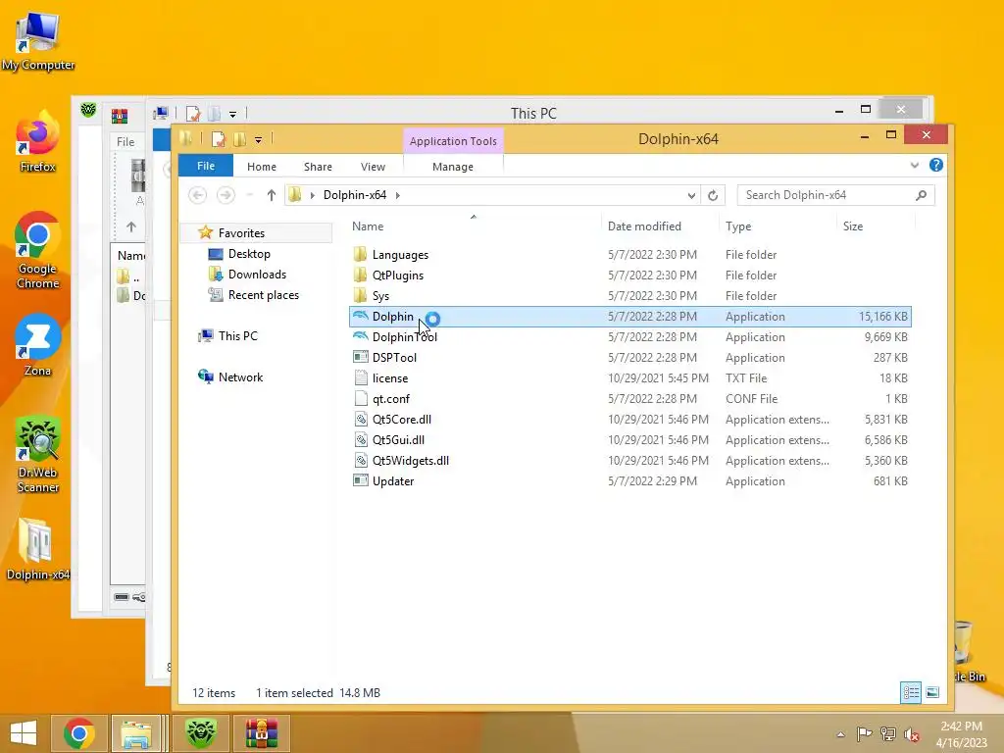The width and height of the screenshot is (1004, 753).
Task: Click the clock in system tray
Action: point(961,734)
